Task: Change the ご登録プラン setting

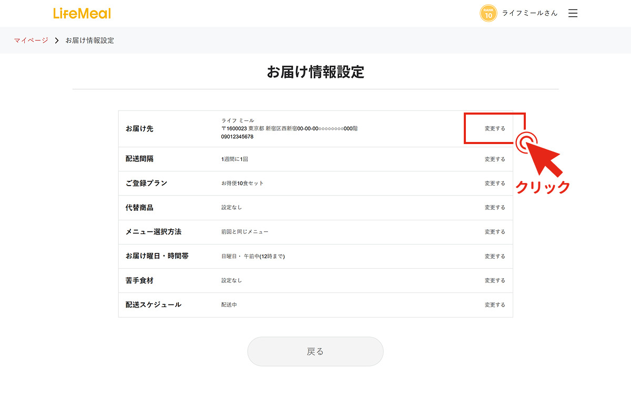Action: pyautogui.click(x=494, y=183)
